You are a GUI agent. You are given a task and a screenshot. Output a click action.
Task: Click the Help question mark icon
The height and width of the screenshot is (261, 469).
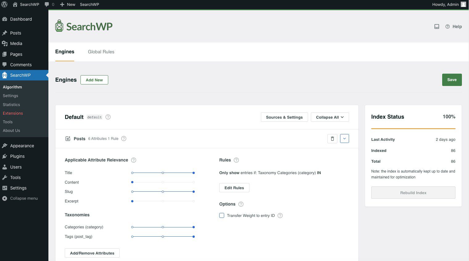448,27
